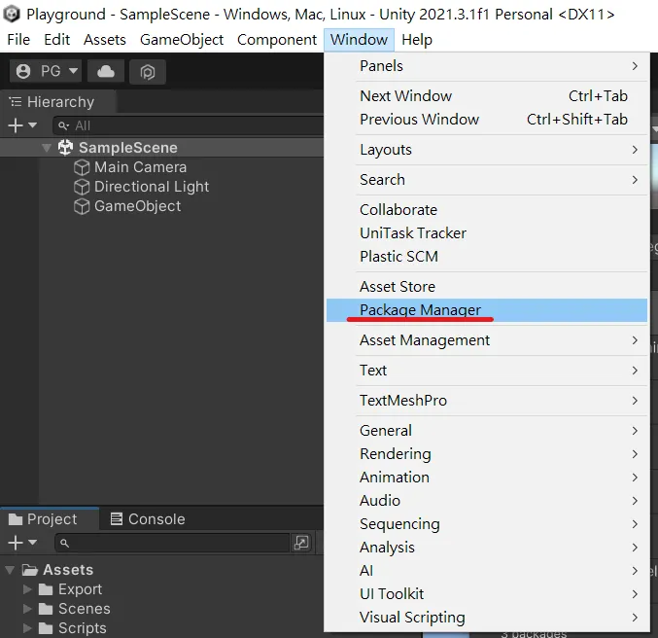The height and width of the screenshot is (638, 658).
Task: Expand the General submenu
Action: 487,431
